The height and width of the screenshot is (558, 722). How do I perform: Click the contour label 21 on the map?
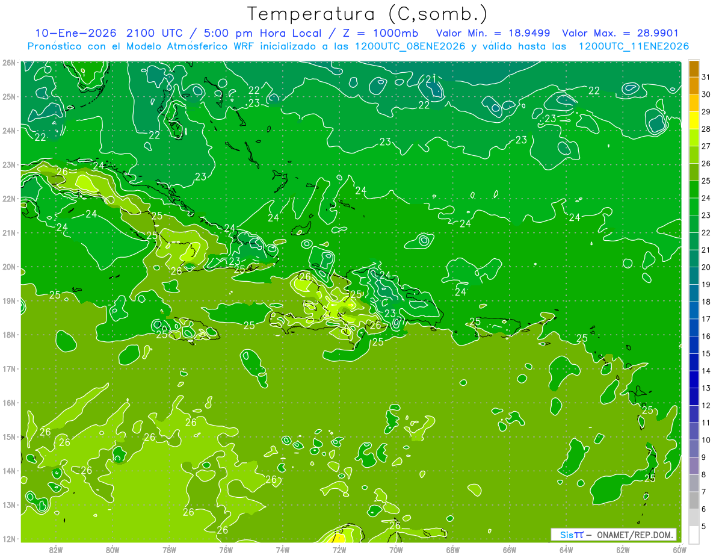(431, 79)
